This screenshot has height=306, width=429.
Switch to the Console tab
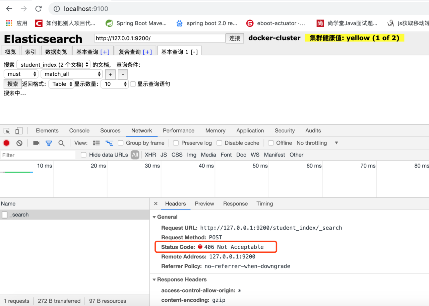[79, 131]
